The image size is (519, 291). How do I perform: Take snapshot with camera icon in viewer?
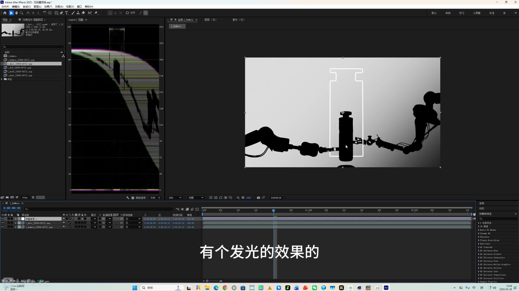[x=258, y=198]
